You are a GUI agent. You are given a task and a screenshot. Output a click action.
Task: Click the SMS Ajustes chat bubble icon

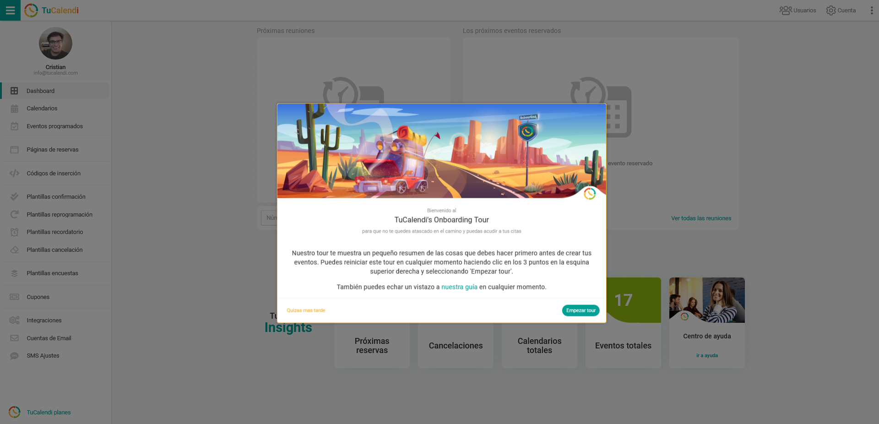(14, 356)
